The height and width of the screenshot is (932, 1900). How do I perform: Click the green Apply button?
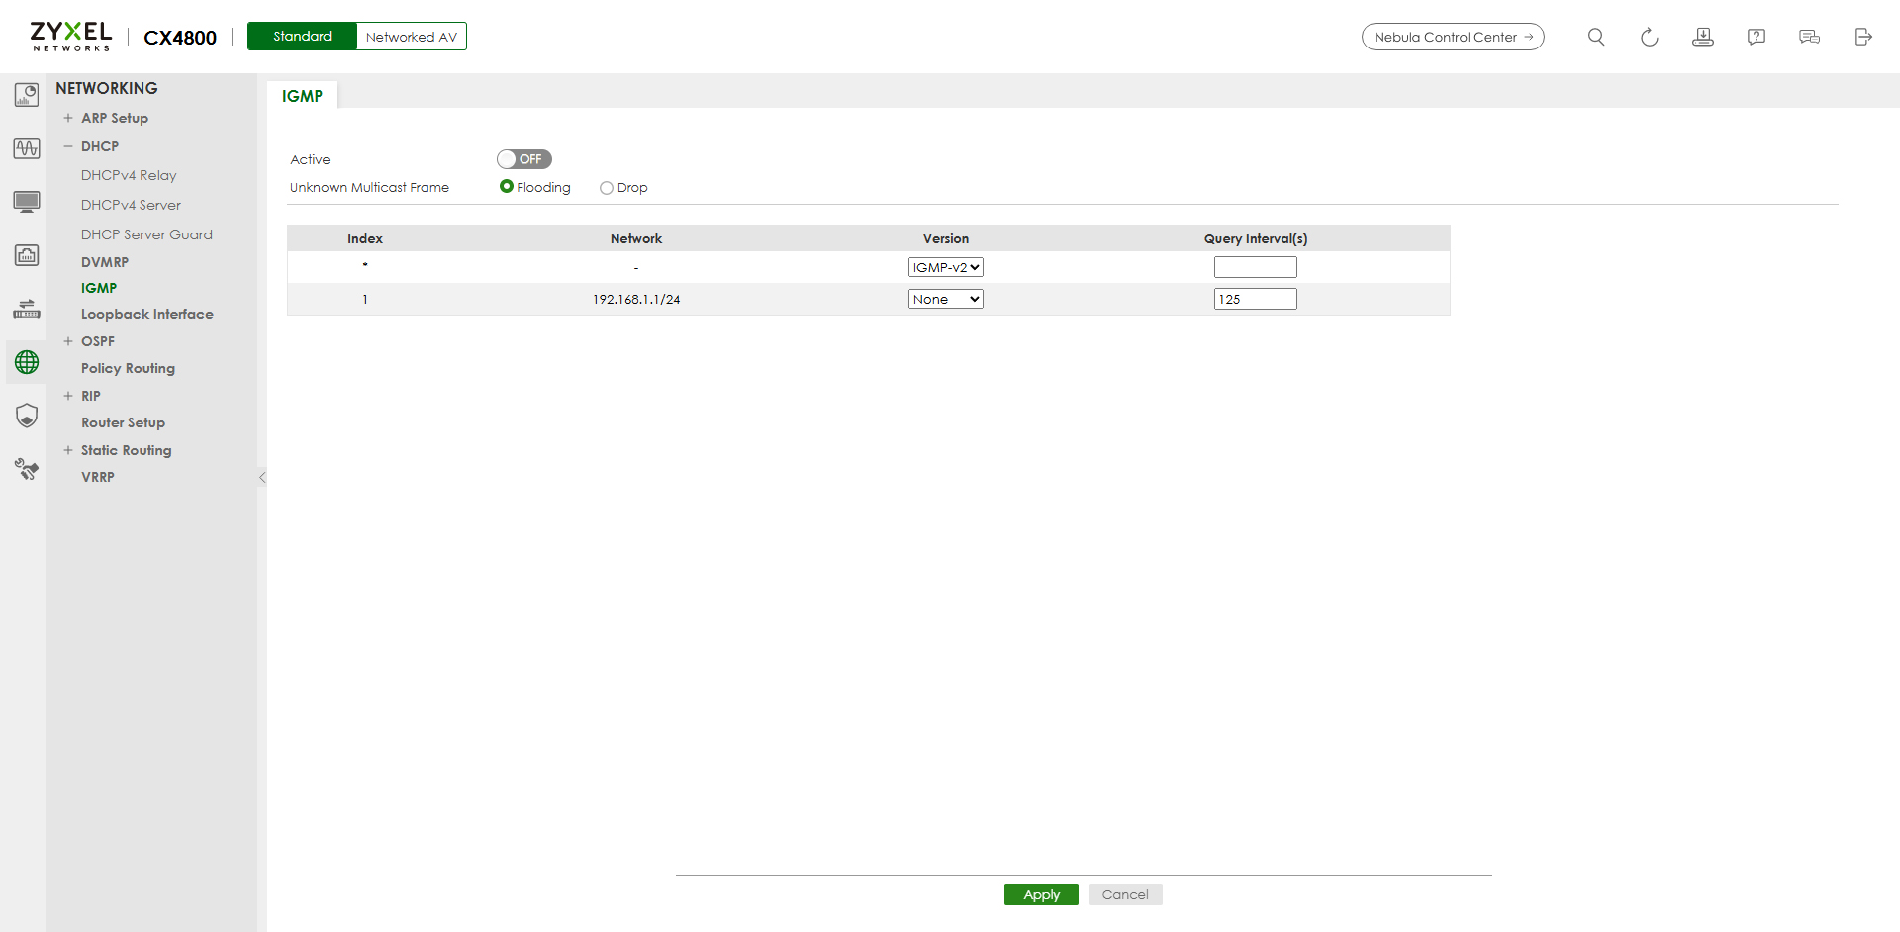[1041, 894]
